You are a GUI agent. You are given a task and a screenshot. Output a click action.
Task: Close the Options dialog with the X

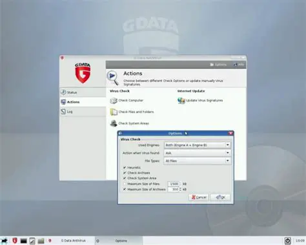230,133
